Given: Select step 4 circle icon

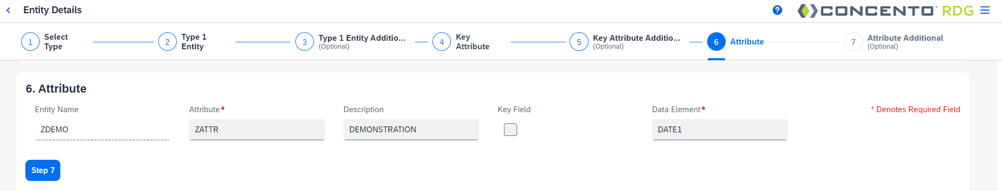Looking at the screenshot, I should tap(441, 42).
